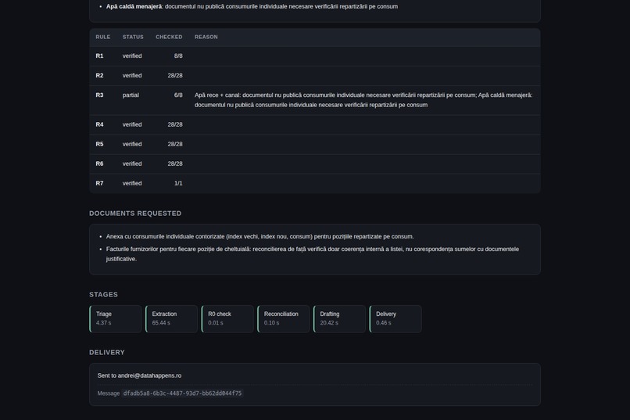Screen dimensions: 630x420
Task: Select rule R1 label
Action: [x=99, y=56]
